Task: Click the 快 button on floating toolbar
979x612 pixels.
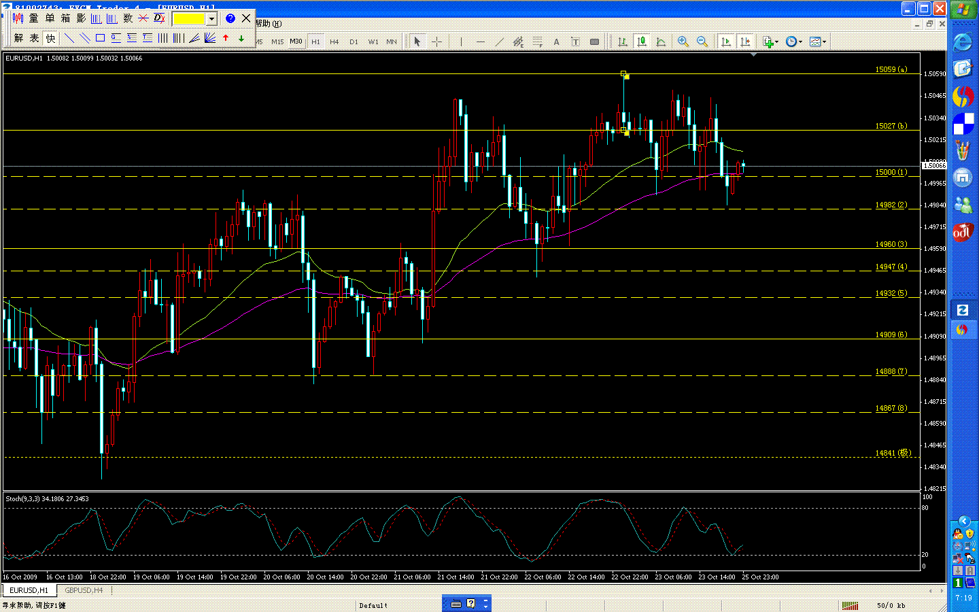Action: [50, 38]
